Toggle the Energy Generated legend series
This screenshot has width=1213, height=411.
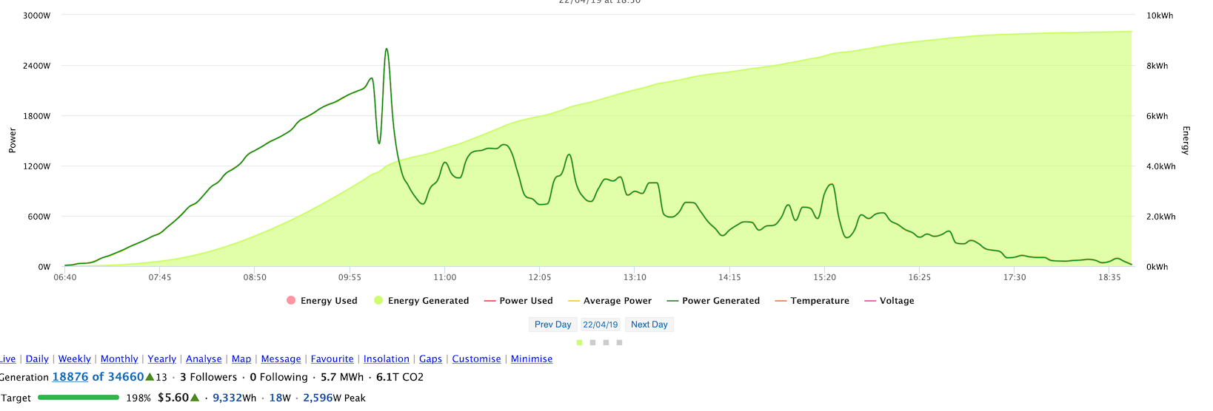tap(421, 301)
